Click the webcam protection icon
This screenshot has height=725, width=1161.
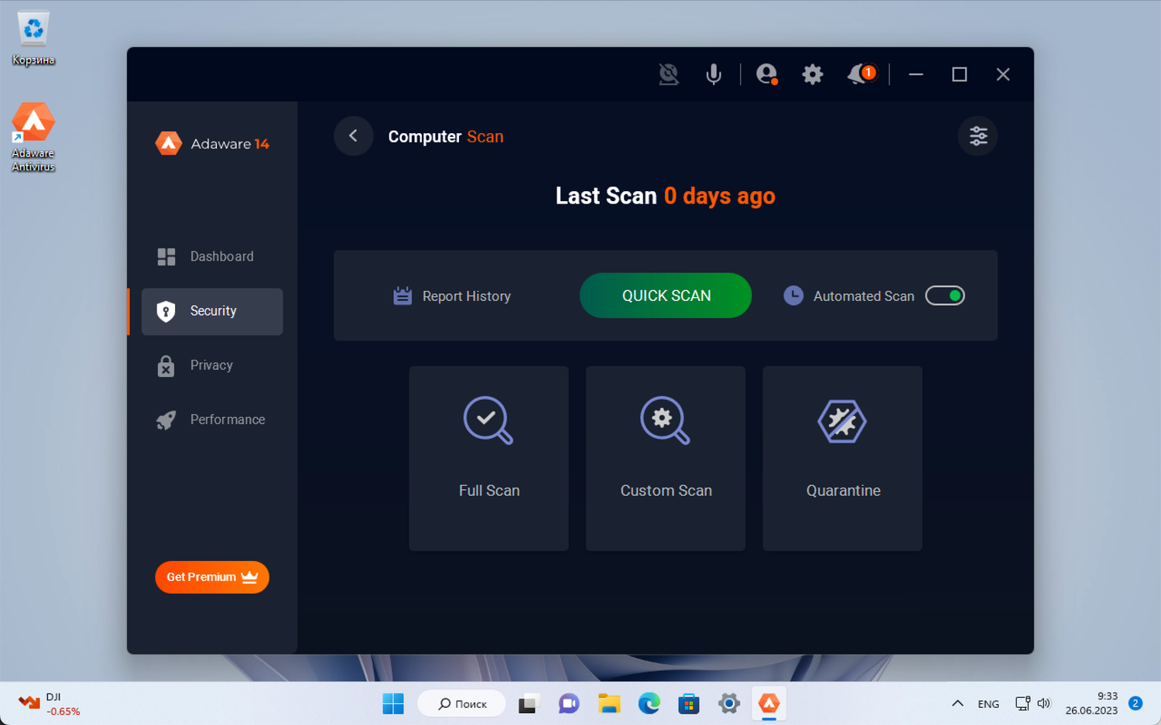click(x=669, y=74)
